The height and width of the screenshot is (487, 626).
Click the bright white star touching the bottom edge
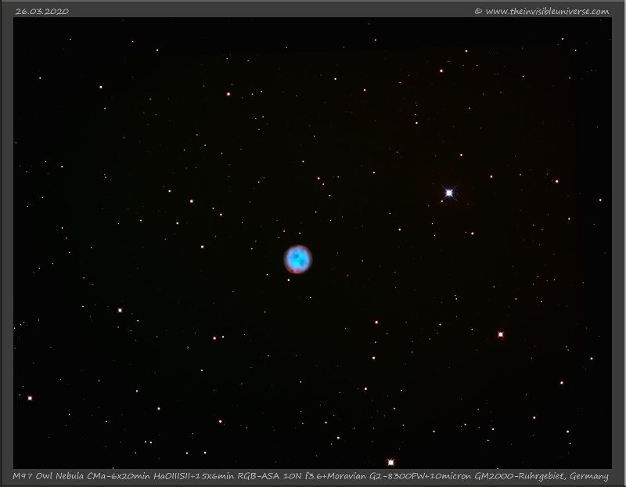click(390, 462)
